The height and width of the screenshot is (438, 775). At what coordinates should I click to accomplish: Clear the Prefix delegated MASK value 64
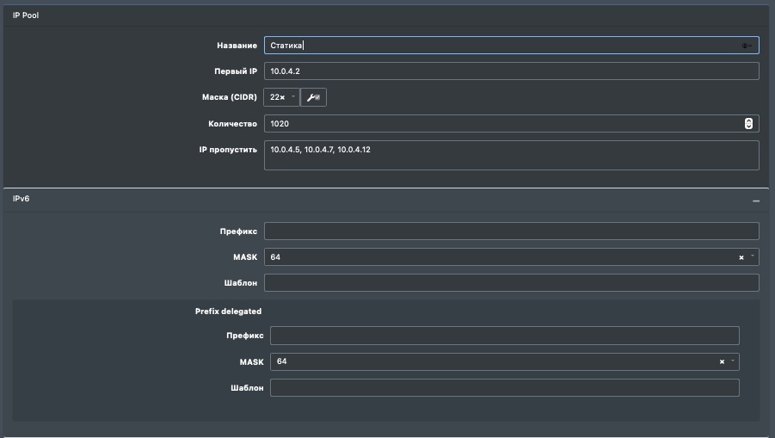click(722, 362)
